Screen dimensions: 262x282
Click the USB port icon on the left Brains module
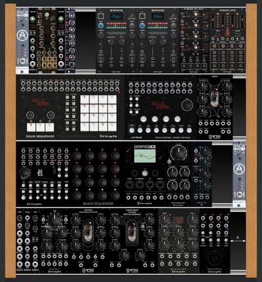pos(101,16)
